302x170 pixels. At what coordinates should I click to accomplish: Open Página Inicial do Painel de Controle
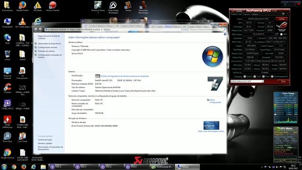pyautogui.click(x=49, y=37)
